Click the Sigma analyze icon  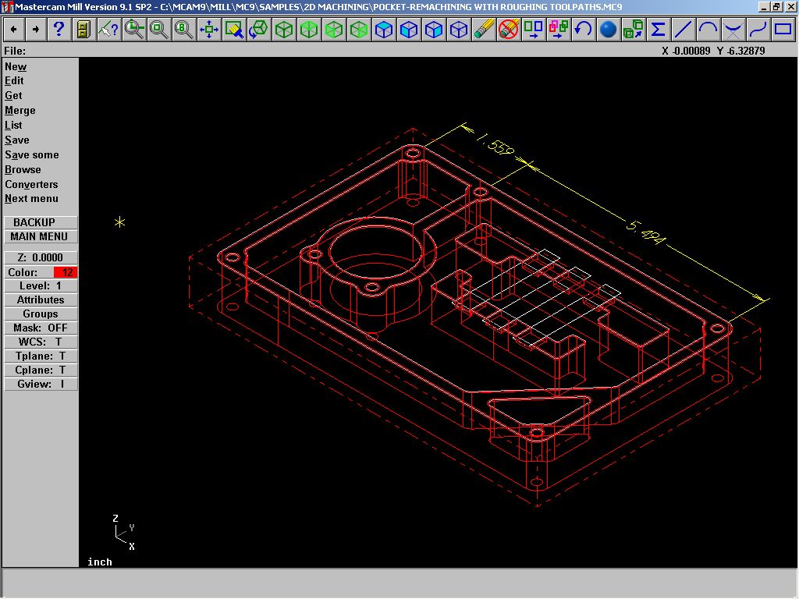point(658,30)
